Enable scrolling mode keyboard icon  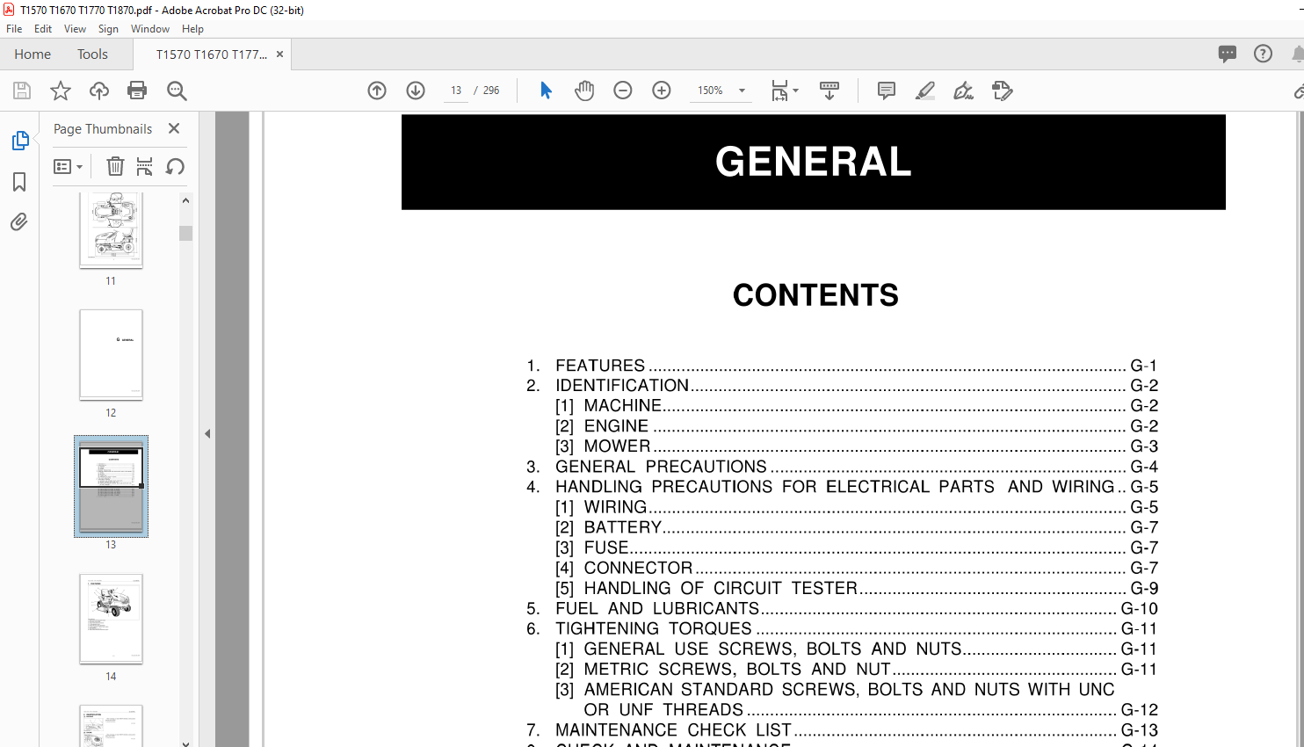(x=829, y=91)
